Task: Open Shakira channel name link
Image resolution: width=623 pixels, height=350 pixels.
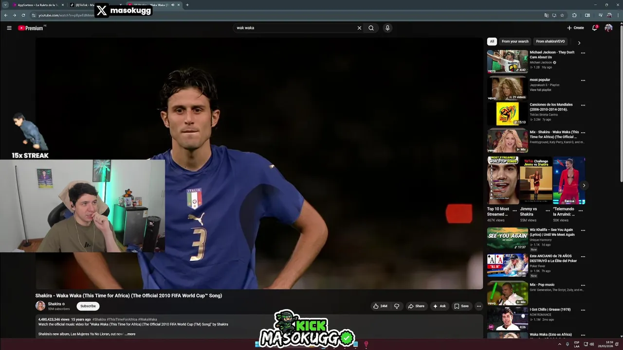Action: [x=55, y=304]
